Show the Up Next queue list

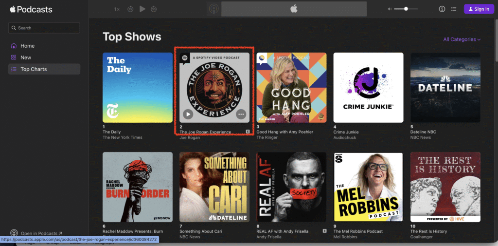pyautogui.click(x=454, y=9)
